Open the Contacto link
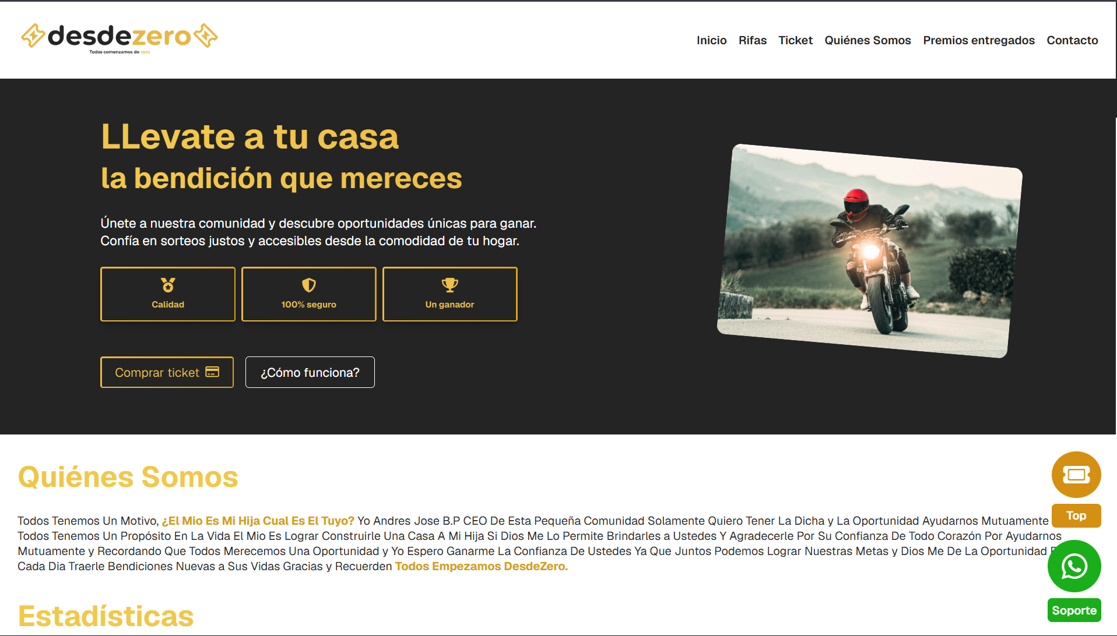Image resolution: width=1117 pixels, height=636 pixels. (x=1072, y=40)
